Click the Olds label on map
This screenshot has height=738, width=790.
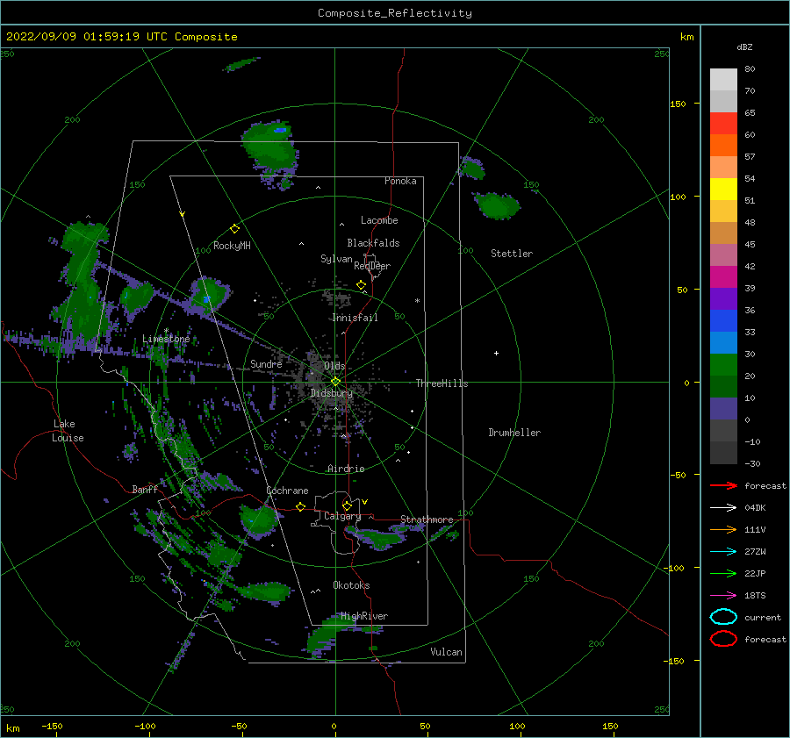click(334, 366)
